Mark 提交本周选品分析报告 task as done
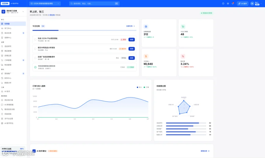The image size is (265, 158). click(35, 49)
